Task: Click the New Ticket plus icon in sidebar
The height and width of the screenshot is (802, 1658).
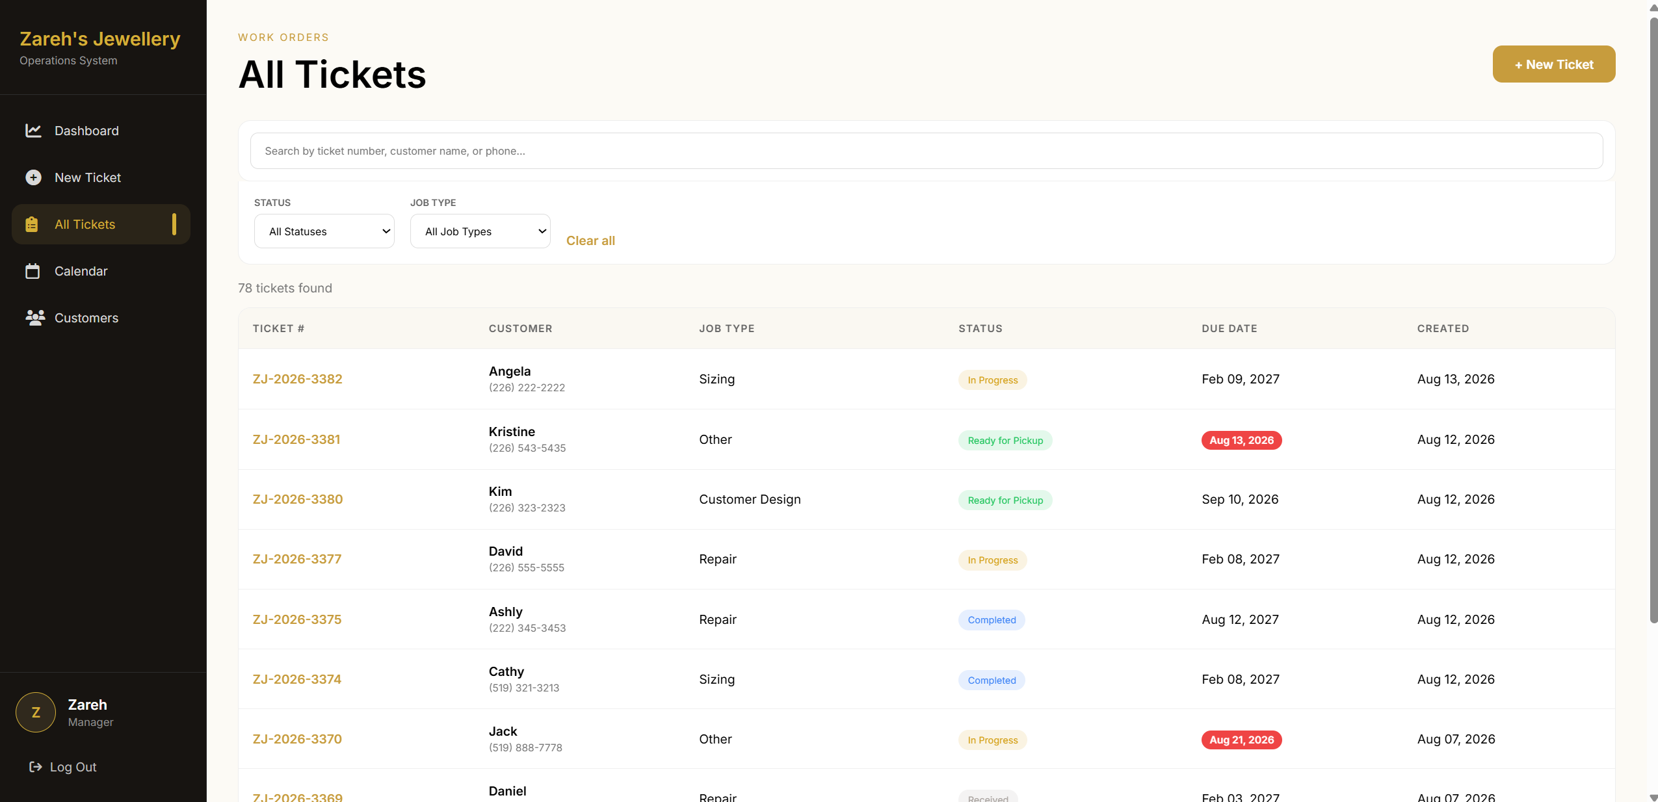Action: click(x=33, y=177)
